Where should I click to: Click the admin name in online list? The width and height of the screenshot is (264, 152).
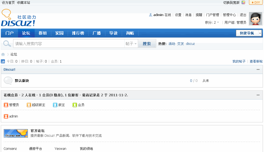tap(13, 116)
